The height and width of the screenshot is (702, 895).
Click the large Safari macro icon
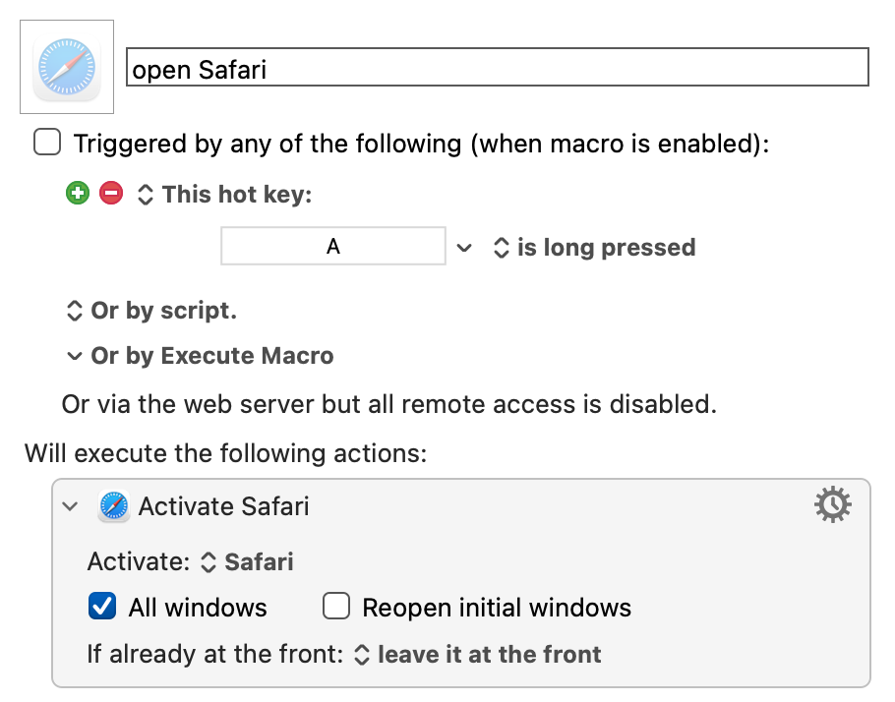coord(67,67)
